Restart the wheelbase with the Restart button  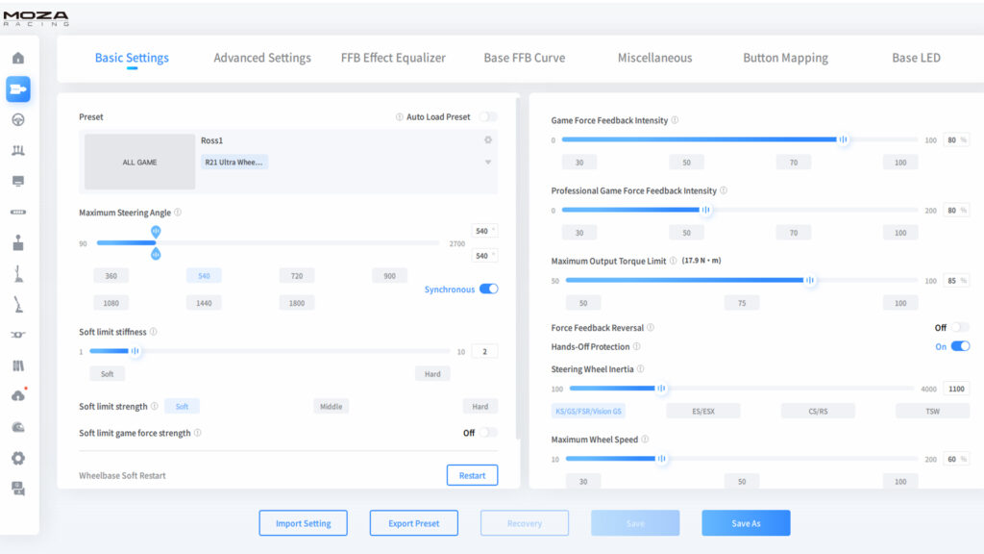[x=472, y=474]
